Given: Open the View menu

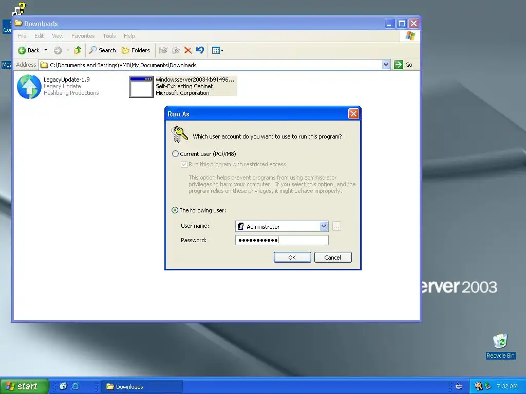Looking at the screenshot, I should pyautogui.click(x=58, y=36).
